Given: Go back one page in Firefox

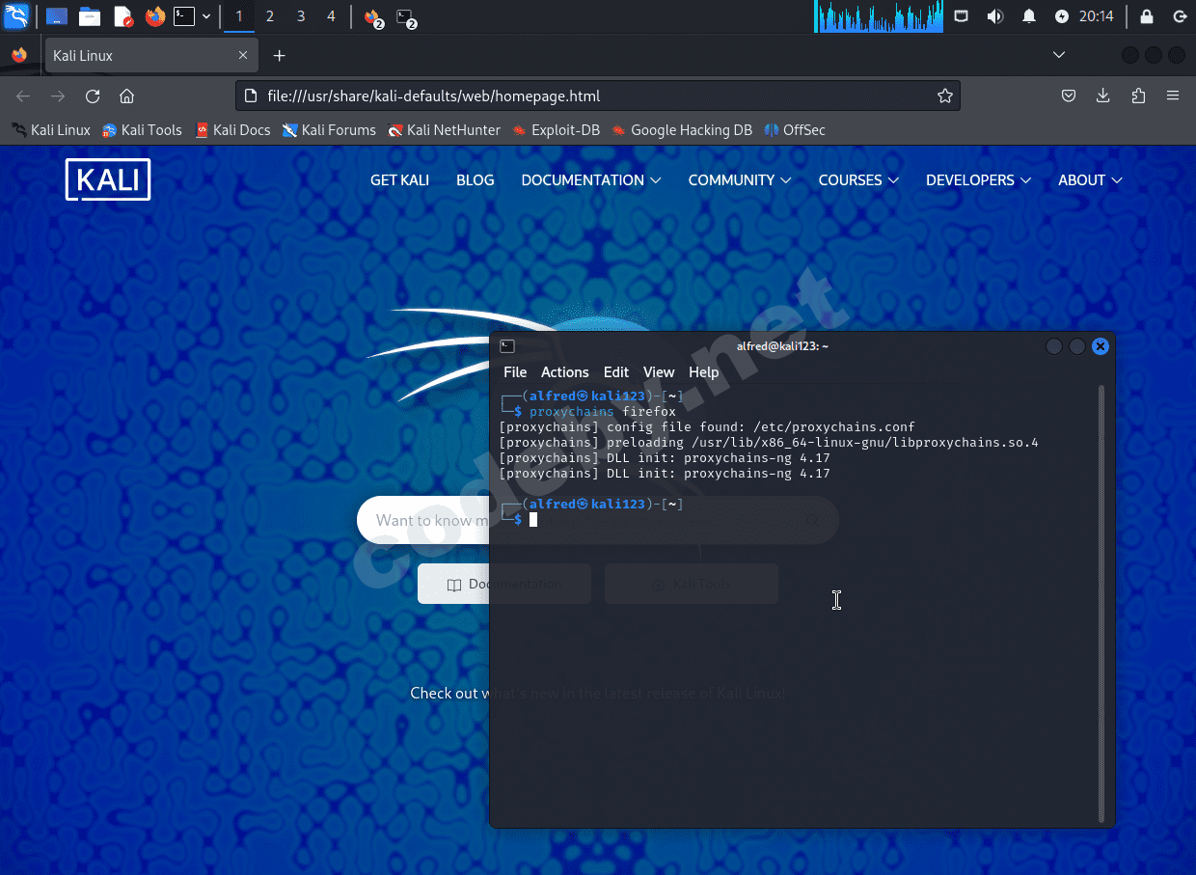Looking at the screenshot, I should 24,96.
